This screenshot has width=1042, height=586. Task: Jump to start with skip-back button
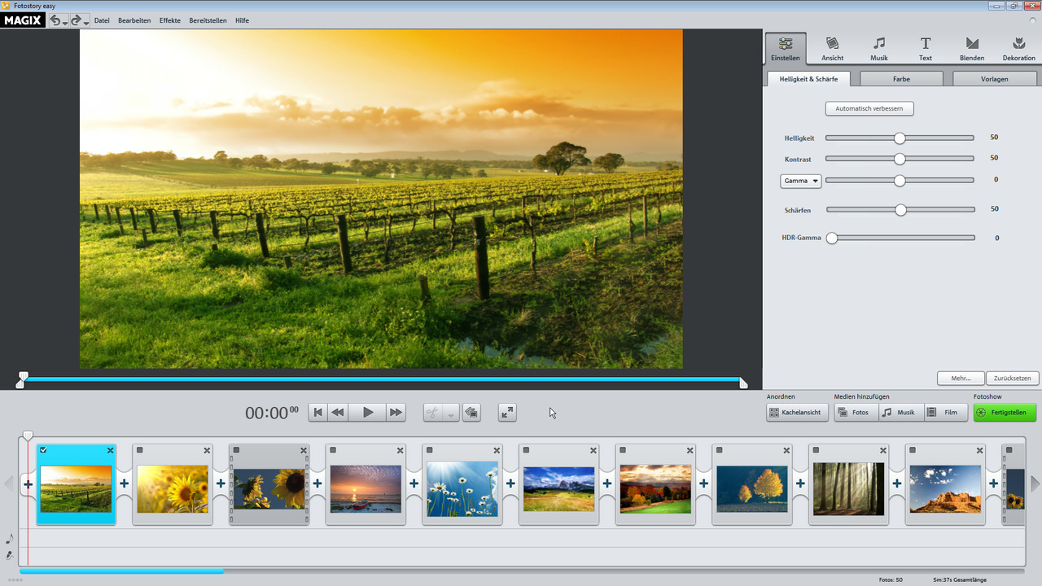318,413
